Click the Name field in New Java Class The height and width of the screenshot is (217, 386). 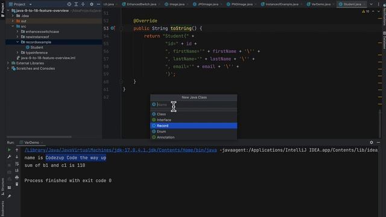[x=194, y=104]
